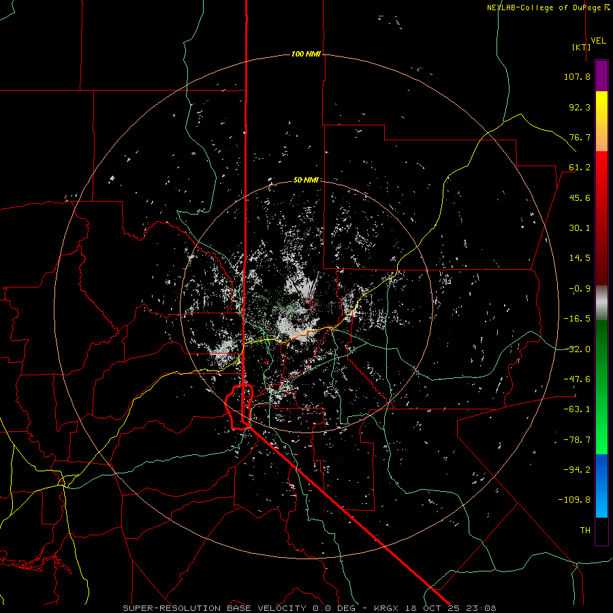Screen dimensions: 613x613
Task: Click the [KT] units label
Action: 582,47
